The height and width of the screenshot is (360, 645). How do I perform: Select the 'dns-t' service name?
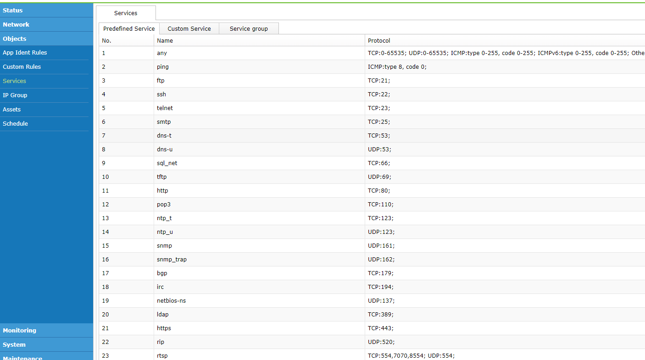(x=164, y=136)
